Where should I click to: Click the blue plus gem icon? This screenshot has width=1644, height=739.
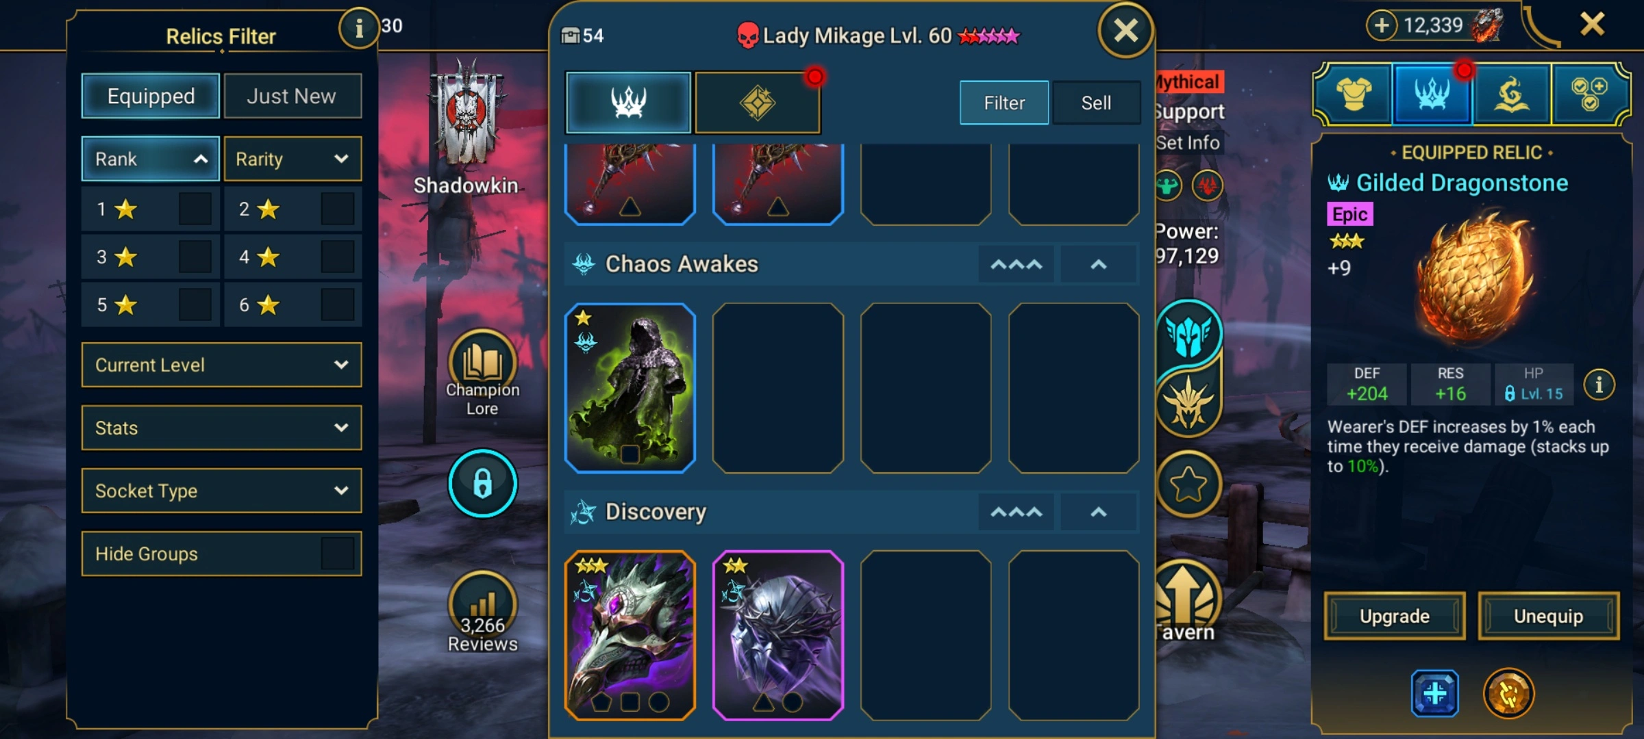point(1435,694)
